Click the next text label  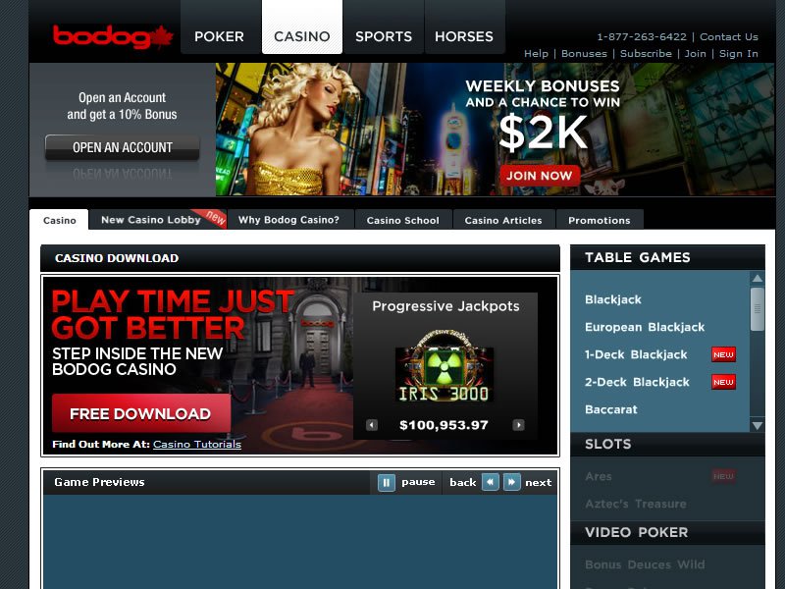point(538,482)
